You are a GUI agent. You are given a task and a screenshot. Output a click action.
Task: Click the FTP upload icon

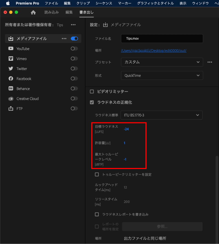tap(11, 109)
